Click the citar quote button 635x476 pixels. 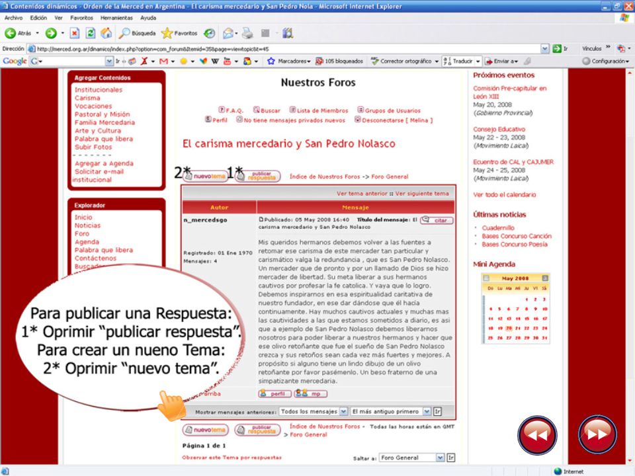437,220
